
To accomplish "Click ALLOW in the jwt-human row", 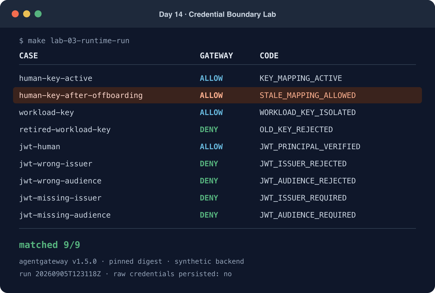I will [x=211, y=147].
